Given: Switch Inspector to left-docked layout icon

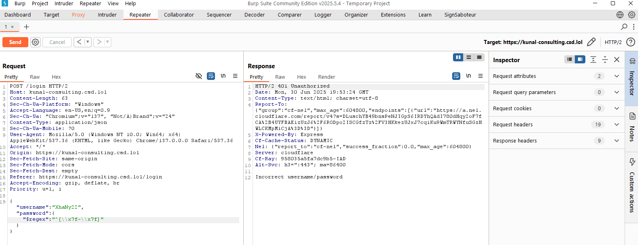Looking at the screenshot, I should click(570, 59).
